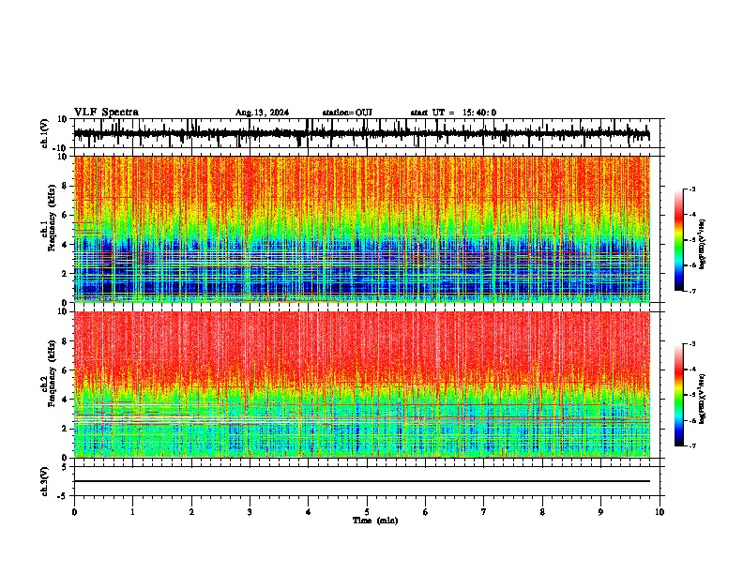Screen dimensions: 743x574
Task: Click time axis tick label "3"
Action: tap(250, 512)
